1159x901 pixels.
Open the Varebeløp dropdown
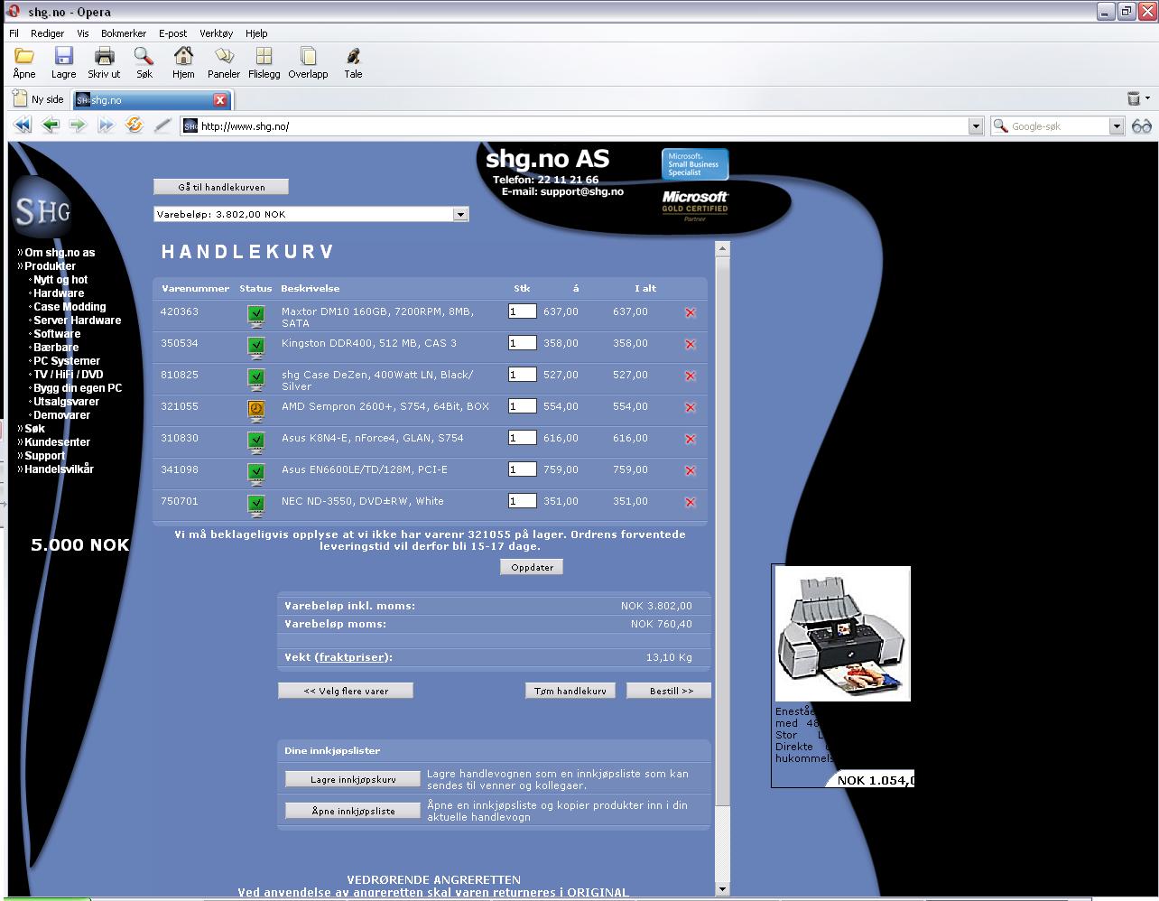pyautogui.click(x=460, y=214)
